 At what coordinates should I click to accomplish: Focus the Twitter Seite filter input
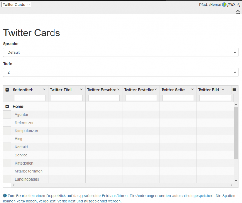(178, 98)
